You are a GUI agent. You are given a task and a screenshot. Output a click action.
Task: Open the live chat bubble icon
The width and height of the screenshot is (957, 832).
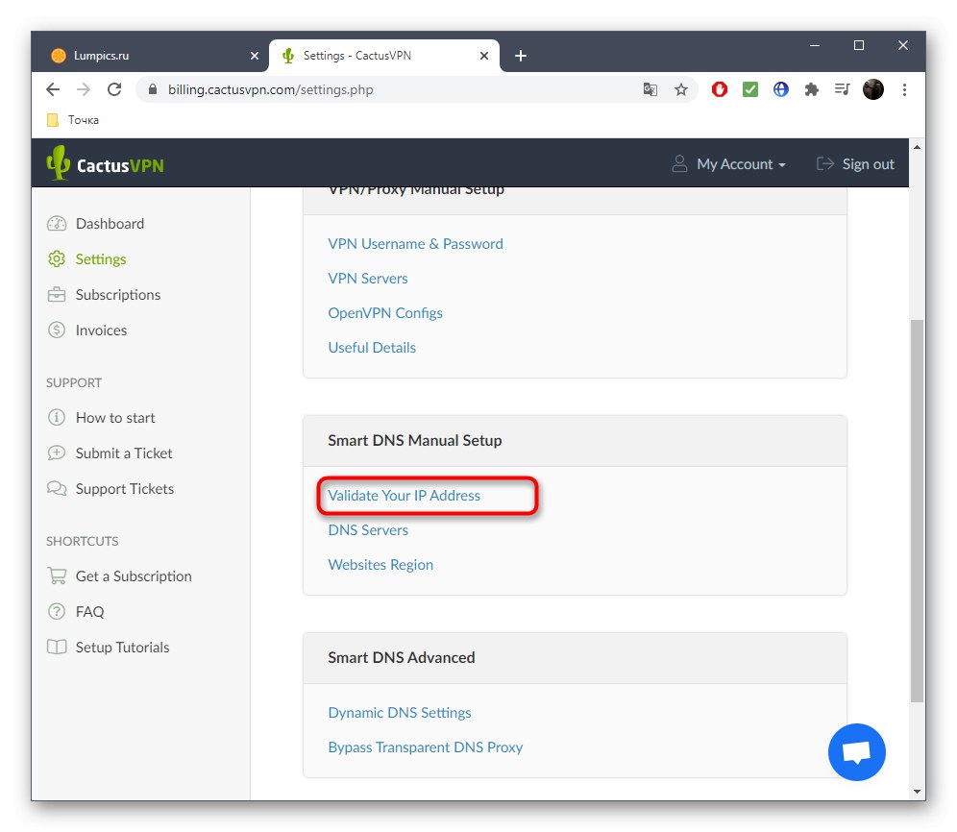tap(856, 751)
